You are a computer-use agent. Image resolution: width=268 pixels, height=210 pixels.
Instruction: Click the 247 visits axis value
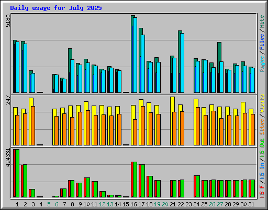[8, 100]
